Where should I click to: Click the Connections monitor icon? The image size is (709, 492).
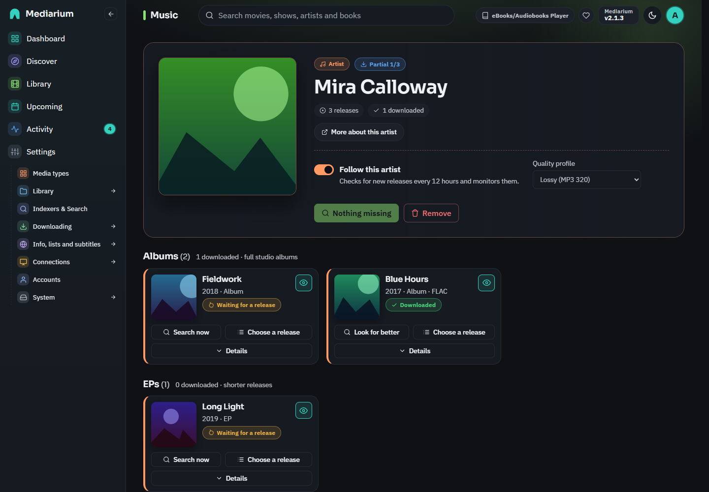tap(23, 262)
